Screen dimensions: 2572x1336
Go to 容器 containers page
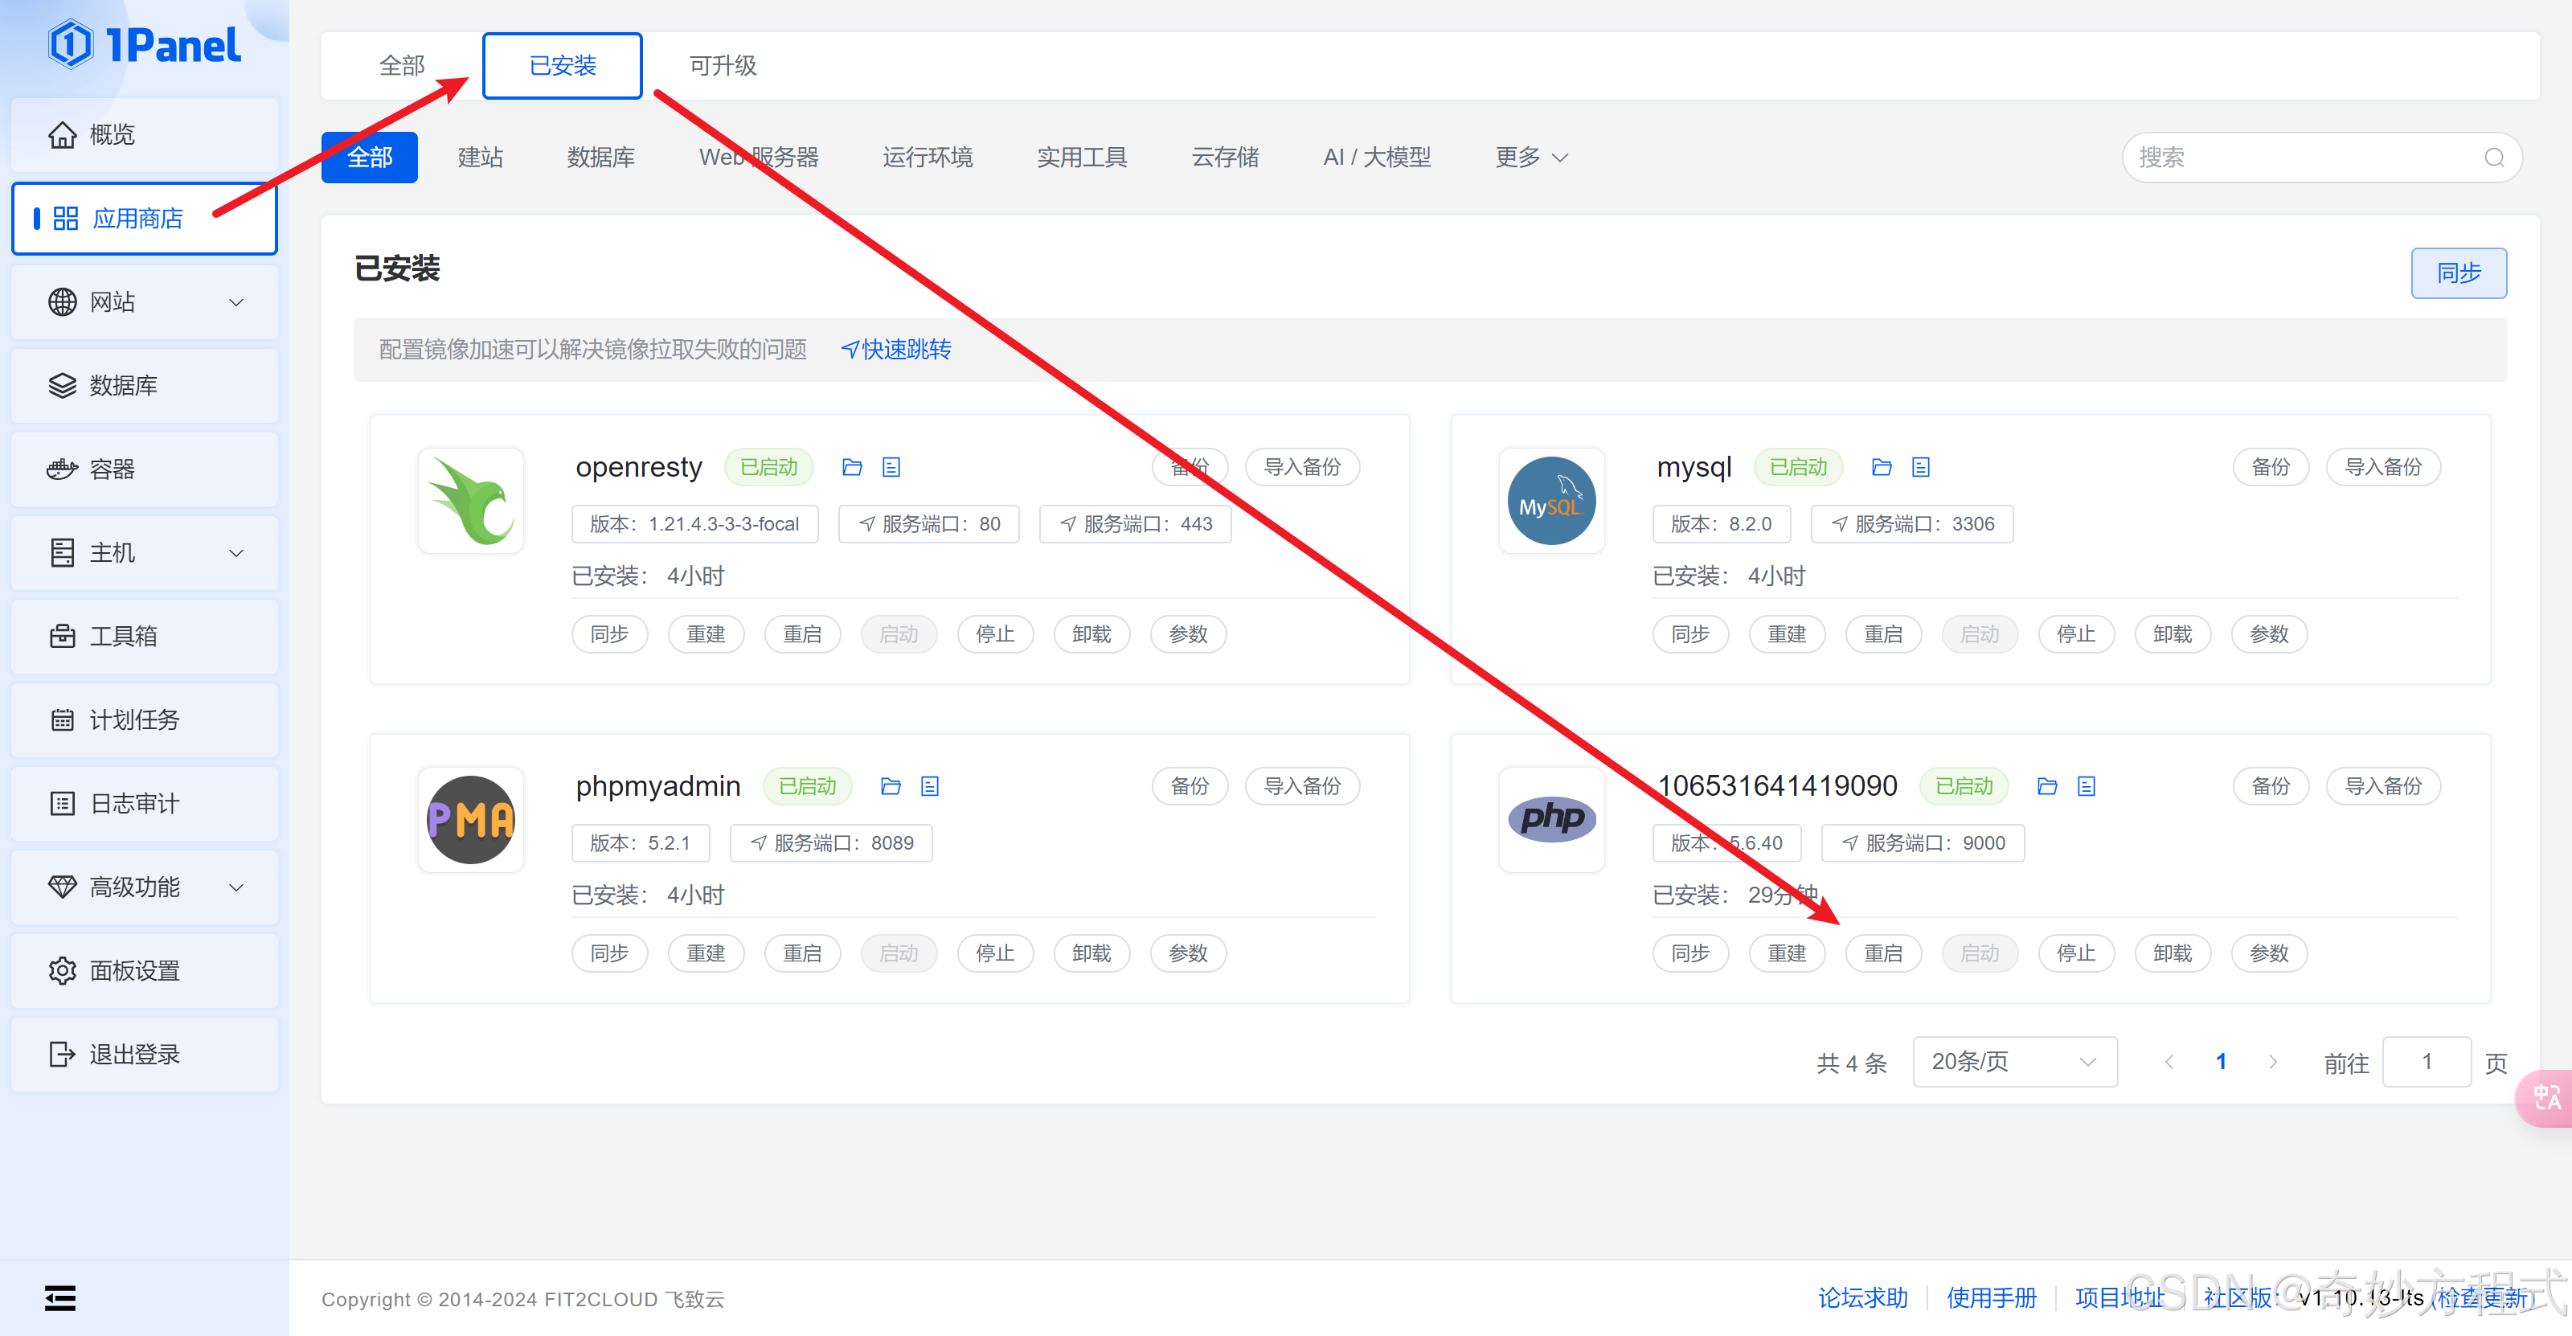tap(145, 469)
